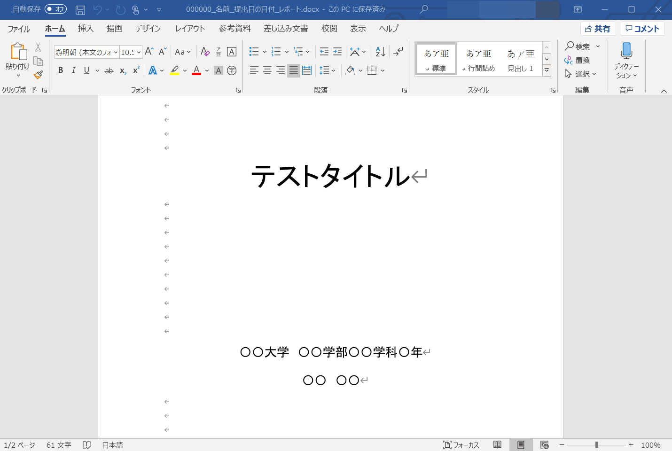Switch to Web layout view
This screenshot has height=451, width=672.
coord(545,445)
